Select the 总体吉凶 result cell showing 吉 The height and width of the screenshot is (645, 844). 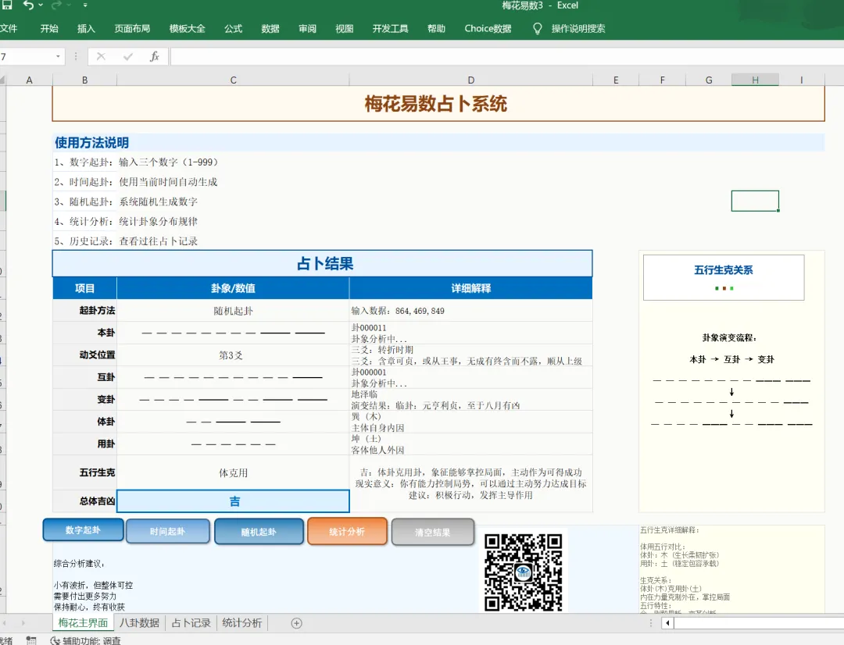[x=233, y=501]
